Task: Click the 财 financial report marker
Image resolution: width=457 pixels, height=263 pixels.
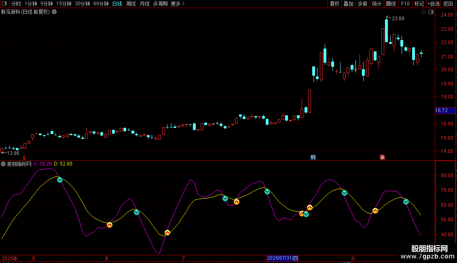Action: click(x=313, y=157)
